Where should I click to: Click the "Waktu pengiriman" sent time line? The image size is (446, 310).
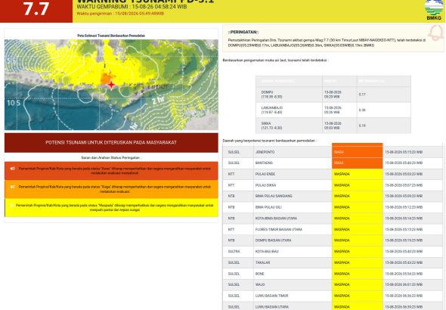click(120, 14)
